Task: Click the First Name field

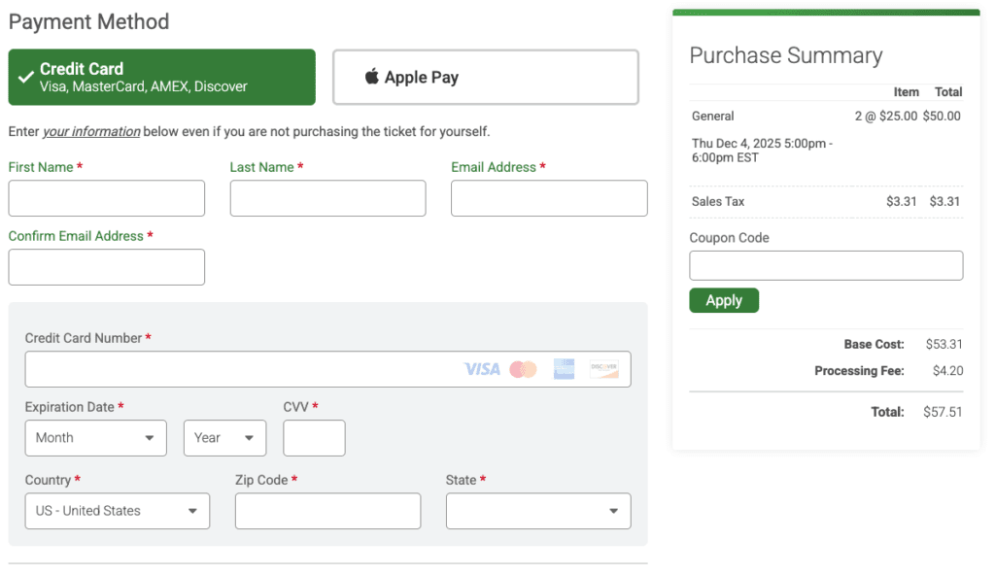Action: [x=107, y=198]
